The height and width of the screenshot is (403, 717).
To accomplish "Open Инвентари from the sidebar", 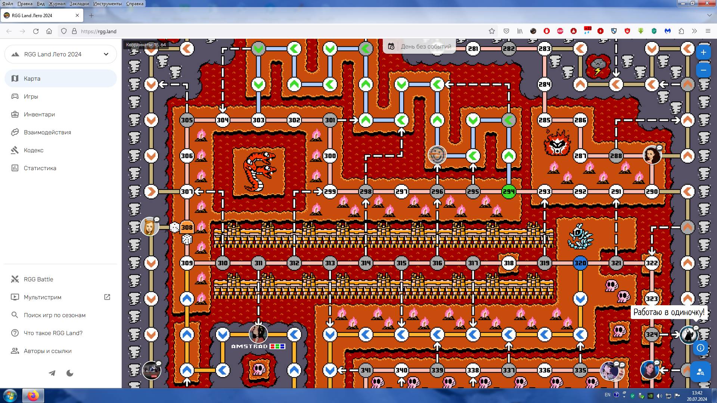I will pyautogui.click(x=39, y=114).
